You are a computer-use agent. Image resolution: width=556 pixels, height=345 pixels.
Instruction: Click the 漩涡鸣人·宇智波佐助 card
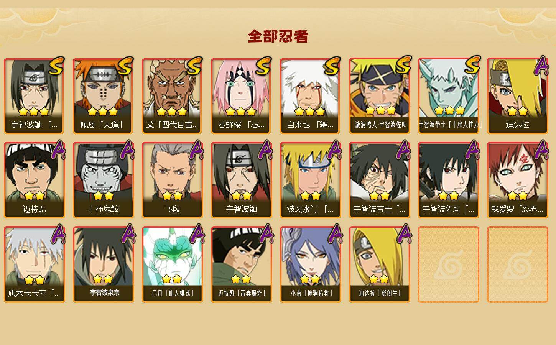point(379,96)
